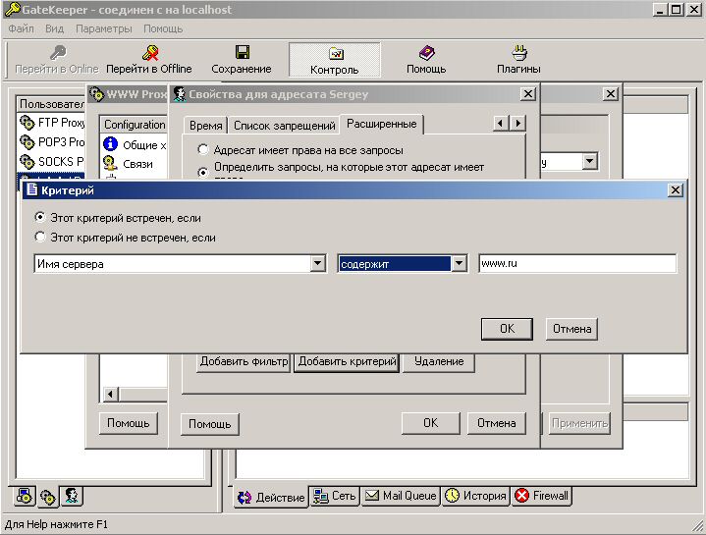This screenshot has height=535, width=706.
Task: Click the Добавить фильтр button
Action: tap(244, 361)
